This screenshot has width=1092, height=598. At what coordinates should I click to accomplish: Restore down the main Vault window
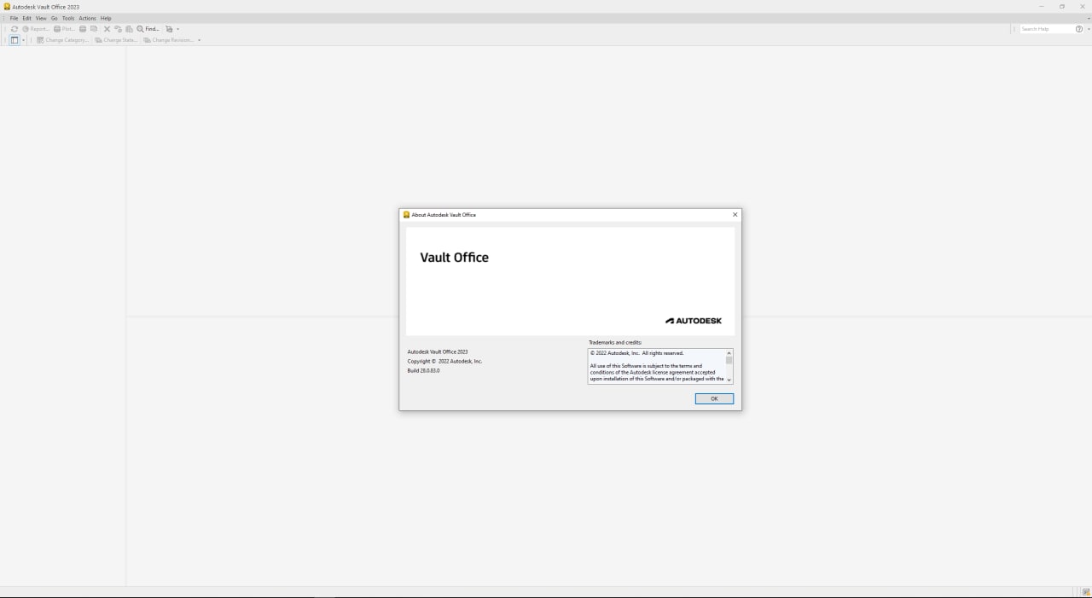1062,6
